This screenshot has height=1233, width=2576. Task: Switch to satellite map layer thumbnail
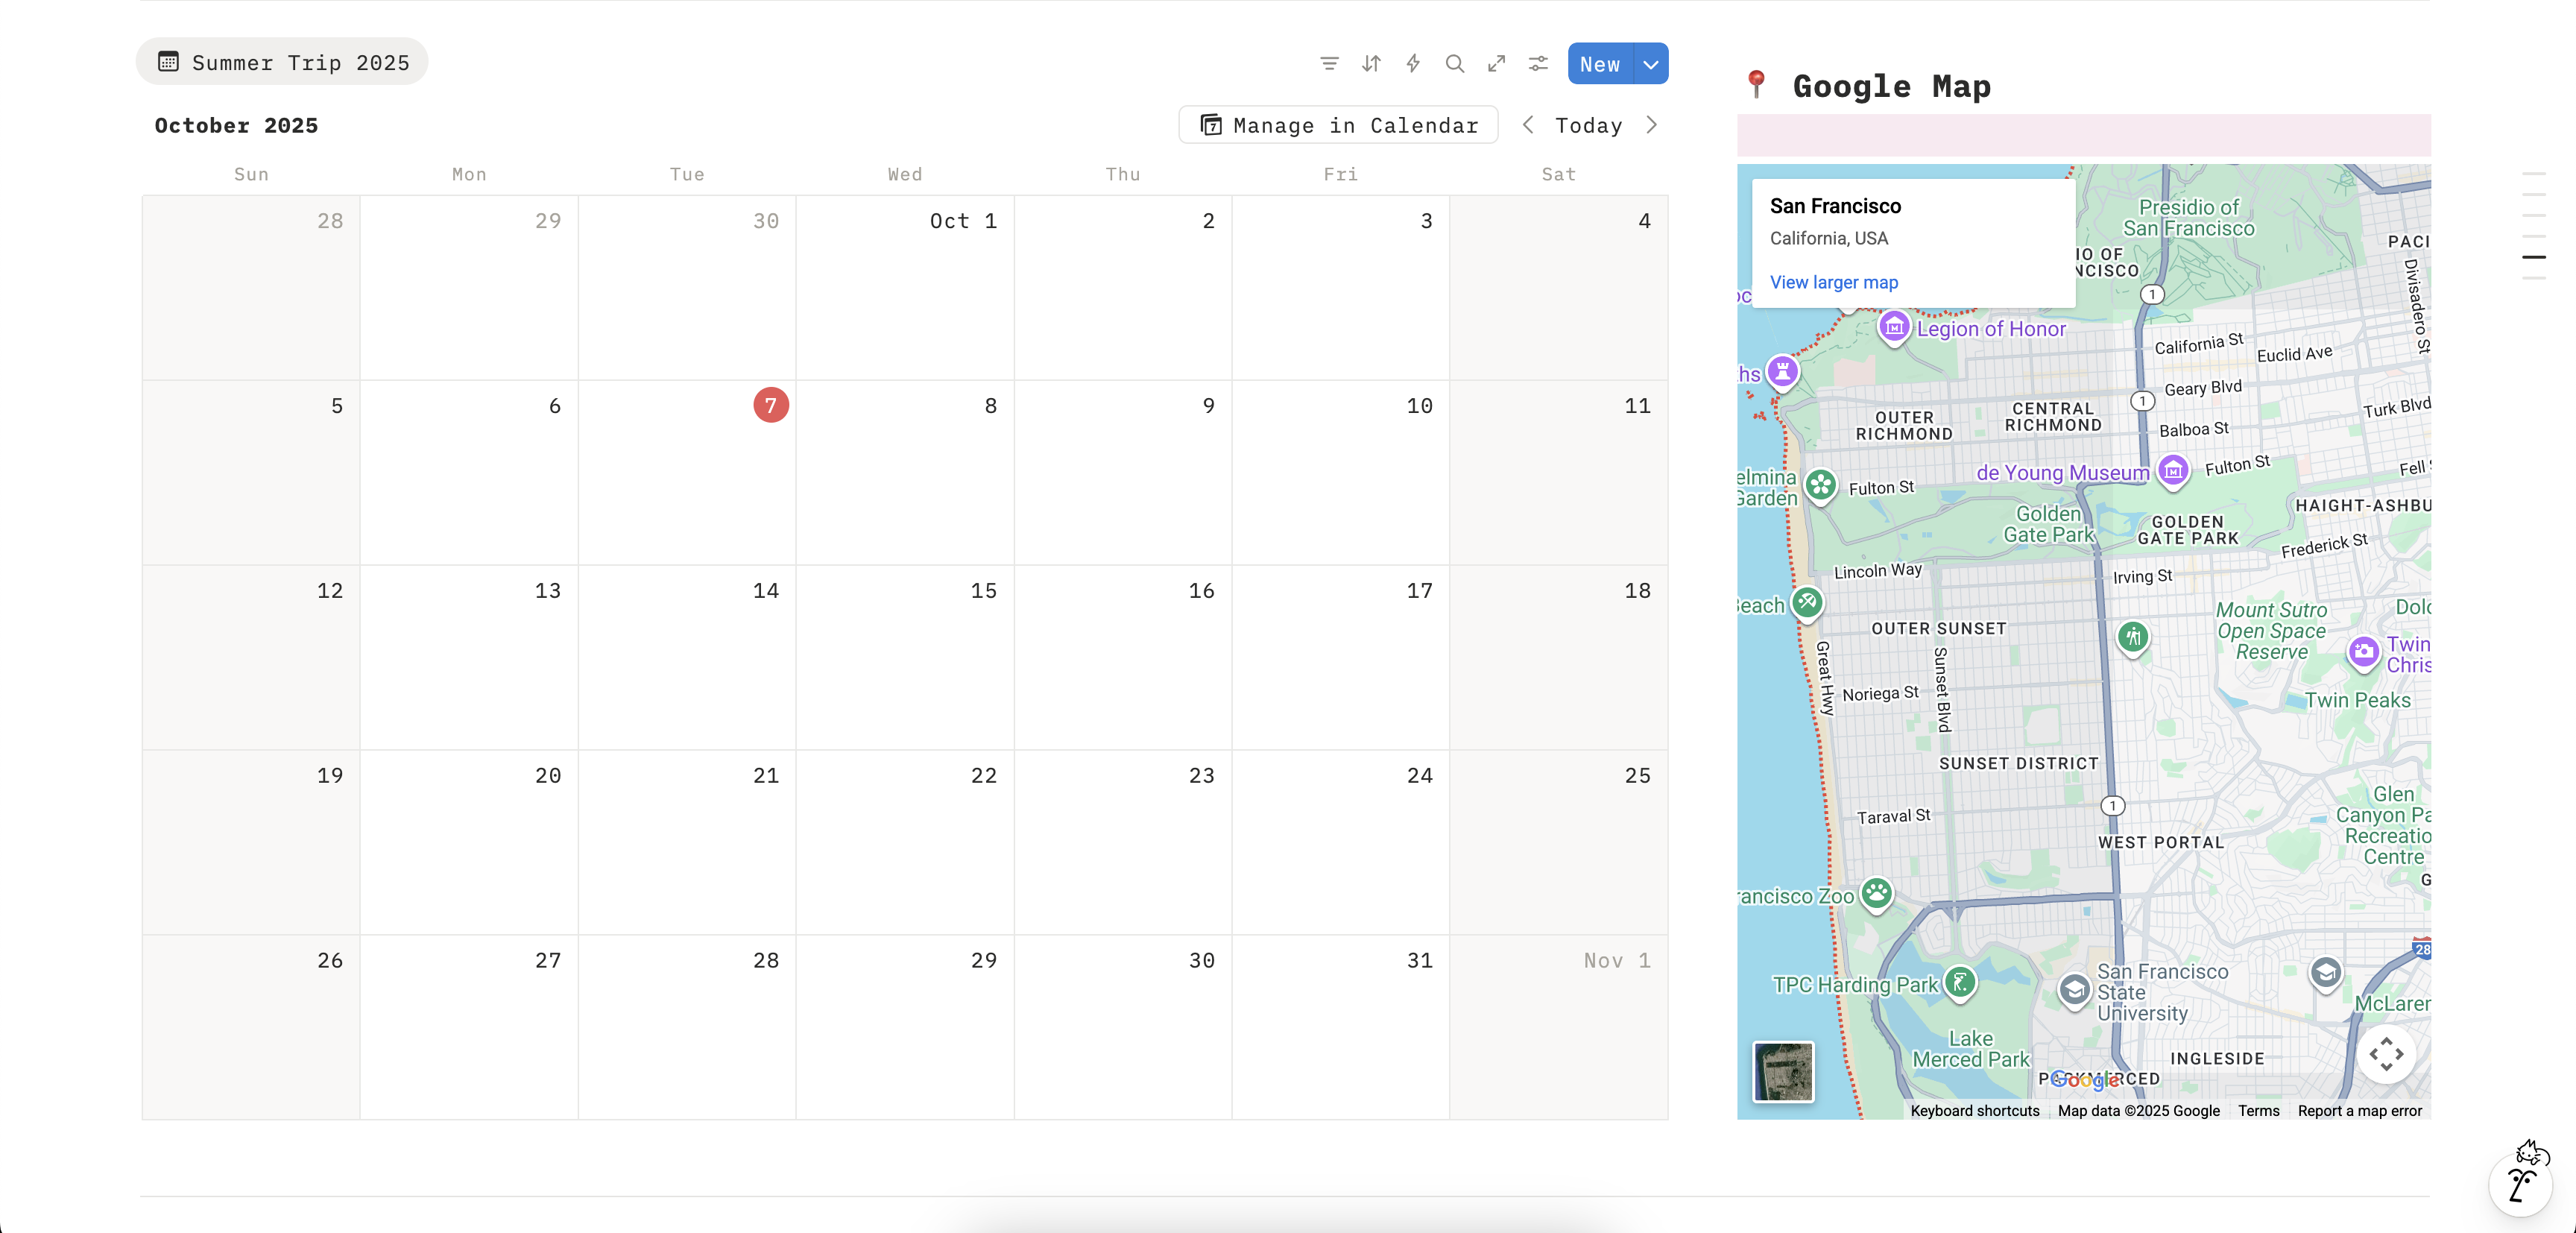pyautogui.click(x=1783, y=1071)
